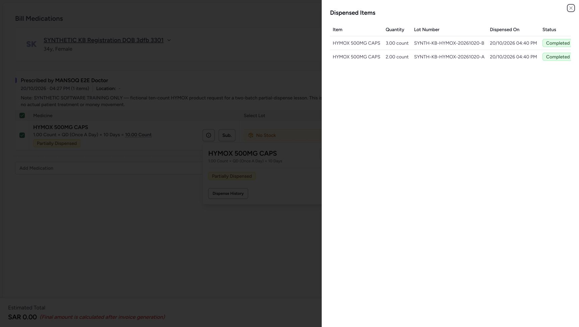This screenshot has width=579, height=327.
Task: Open Dispense History in the popover
Action: (x=228, y=193)
